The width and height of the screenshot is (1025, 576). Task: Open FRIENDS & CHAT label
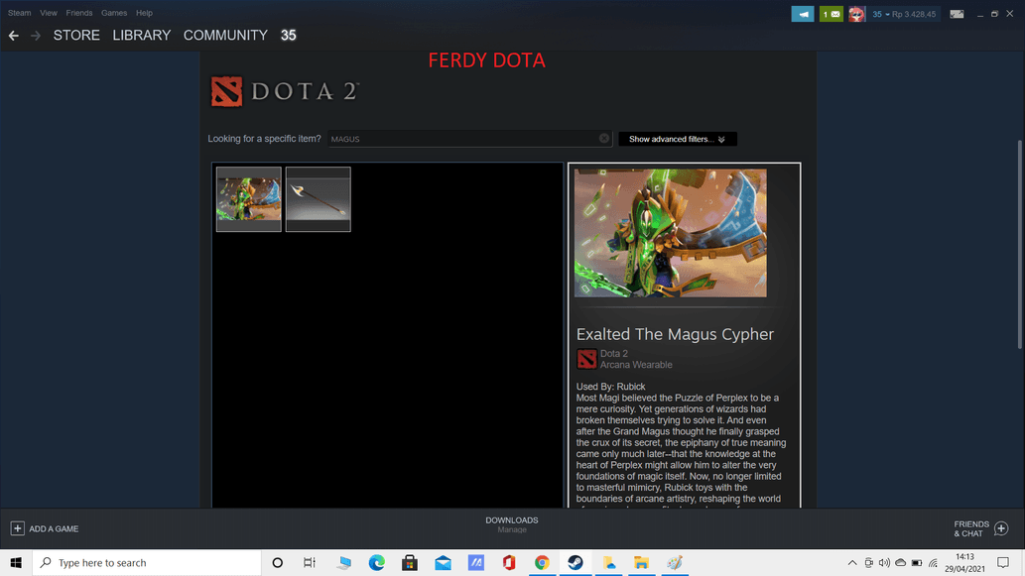pyautogui.click(x=971, y=529)
